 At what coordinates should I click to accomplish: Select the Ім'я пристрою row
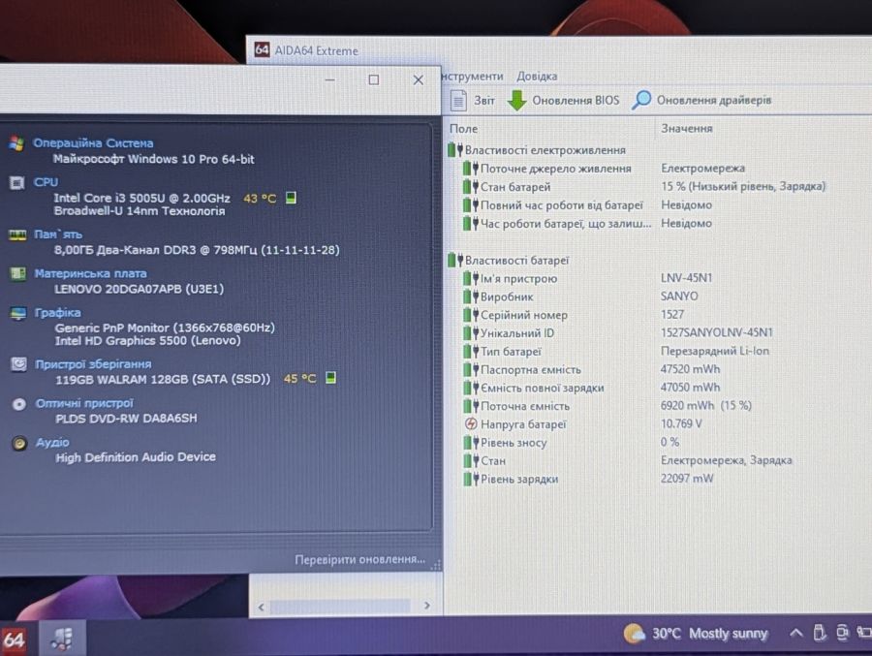click(x=587, y=278)
